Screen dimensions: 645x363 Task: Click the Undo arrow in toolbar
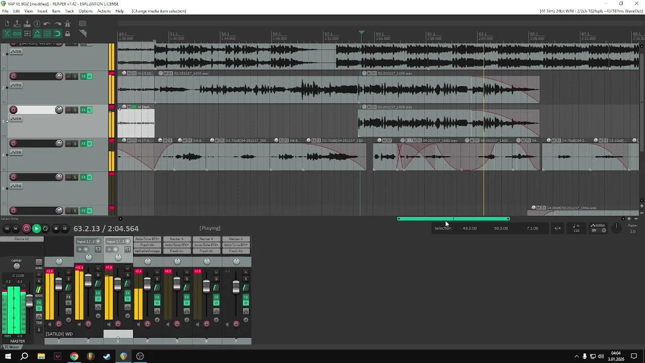coord(47,24)
